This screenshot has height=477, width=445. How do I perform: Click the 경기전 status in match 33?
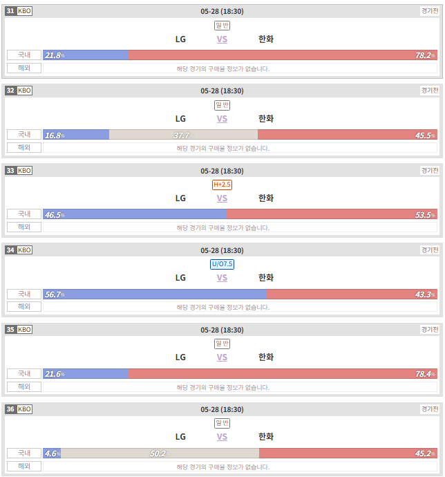(430, 170)
